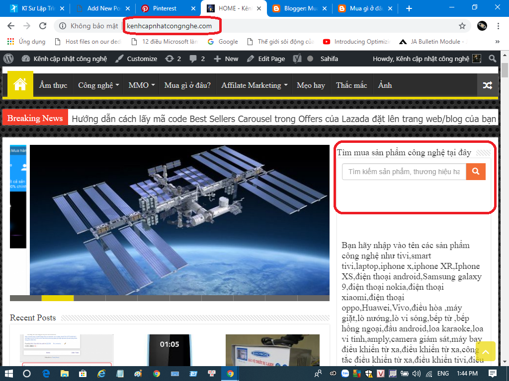The height and width of the screenshot is (381, 509).
Task: Click the yellow home icon in site navigation
Action: [x=20, y=85]
